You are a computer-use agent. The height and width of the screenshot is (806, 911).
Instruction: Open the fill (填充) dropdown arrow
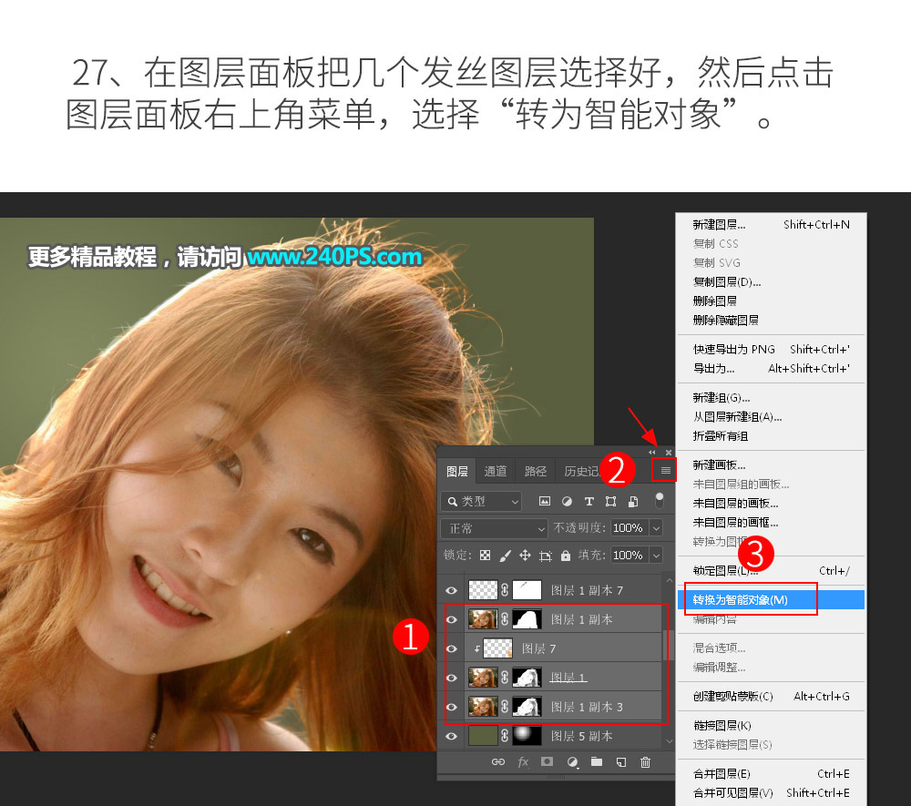[x=657, y=556]
